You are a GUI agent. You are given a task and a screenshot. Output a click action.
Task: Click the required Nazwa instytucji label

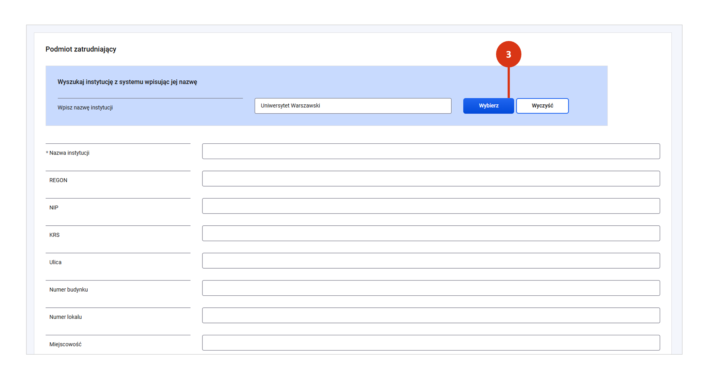click(x=69, y=153)
